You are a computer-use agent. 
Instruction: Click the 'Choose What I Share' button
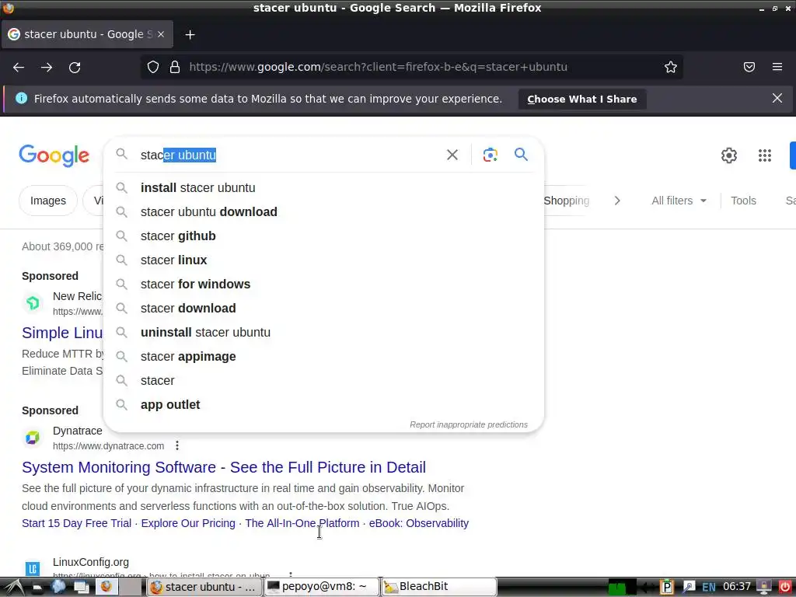[581, 99]
